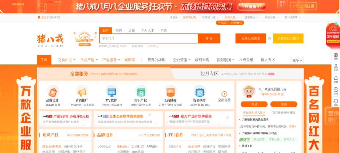
Task: Click the 去看看 banner button
Action: click(252, 7)
